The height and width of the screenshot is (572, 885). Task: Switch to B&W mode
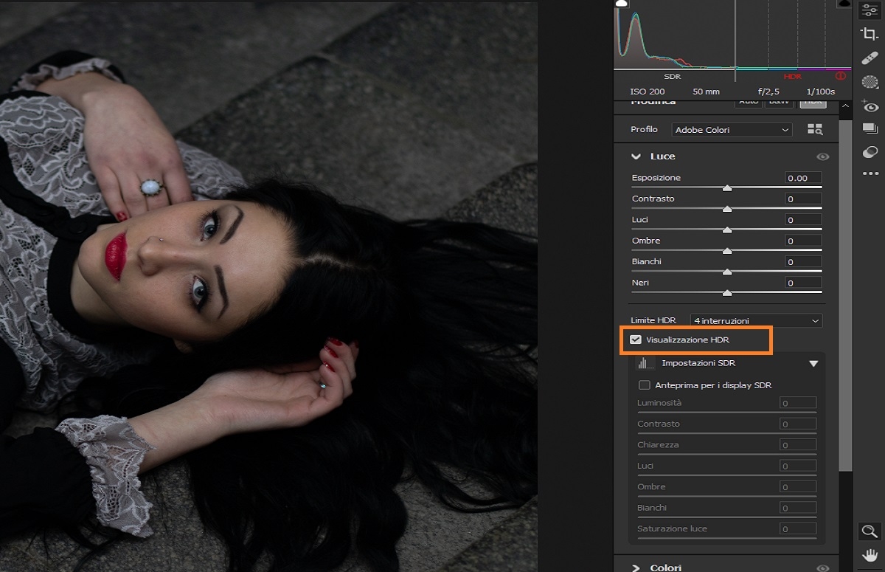tap(780, 101)
